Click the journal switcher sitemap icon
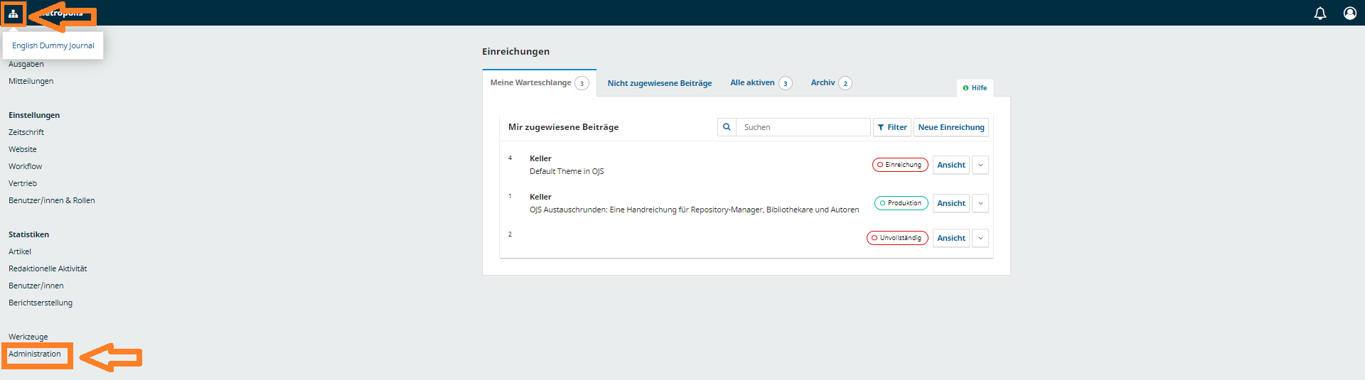 (x=14, y=13)
